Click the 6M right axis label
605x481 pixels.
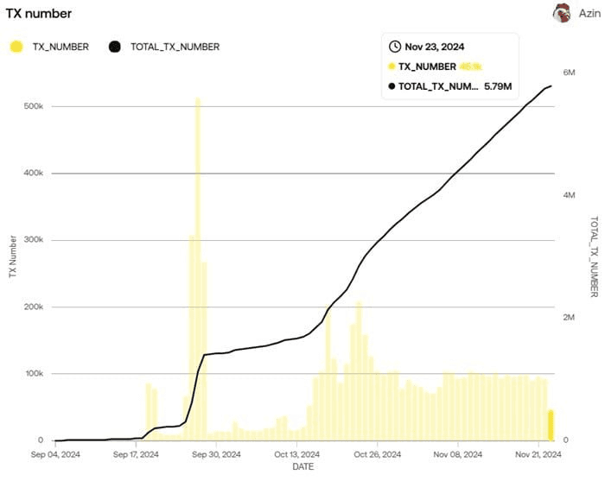coord(569,73)
